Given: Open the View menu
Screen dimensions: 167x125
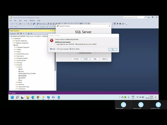Looking at the screenshot, I should tap(20, 21).
